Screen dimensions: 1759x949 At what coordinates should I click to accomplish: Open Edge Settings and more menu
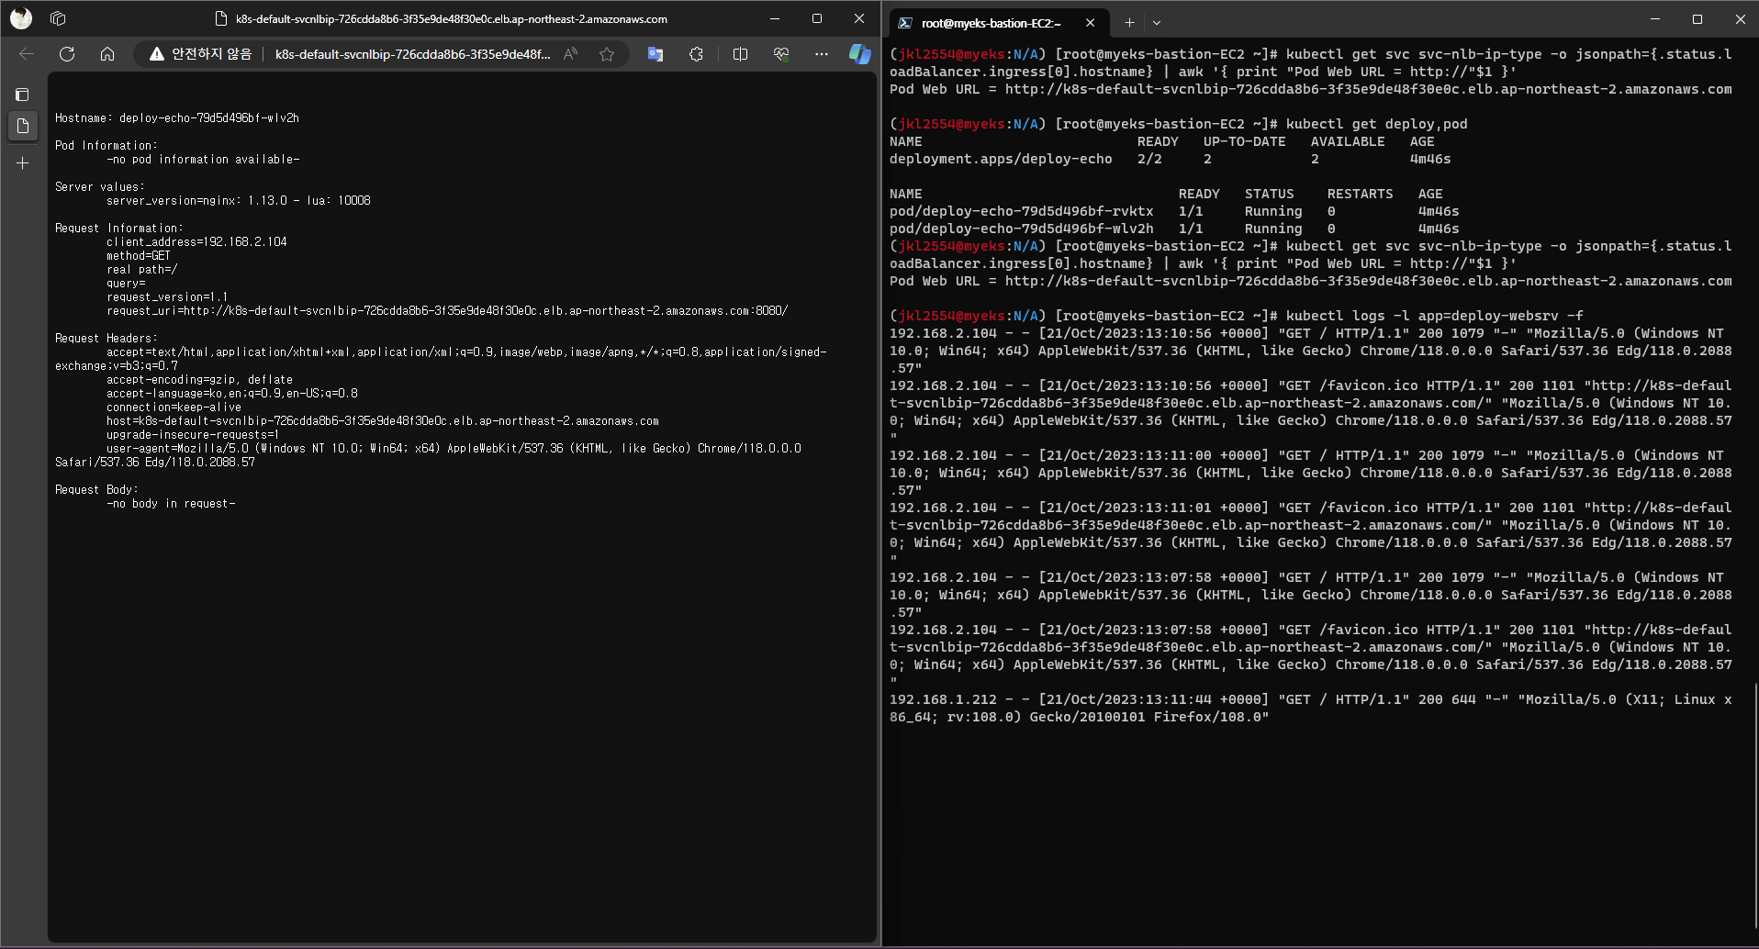822,54
